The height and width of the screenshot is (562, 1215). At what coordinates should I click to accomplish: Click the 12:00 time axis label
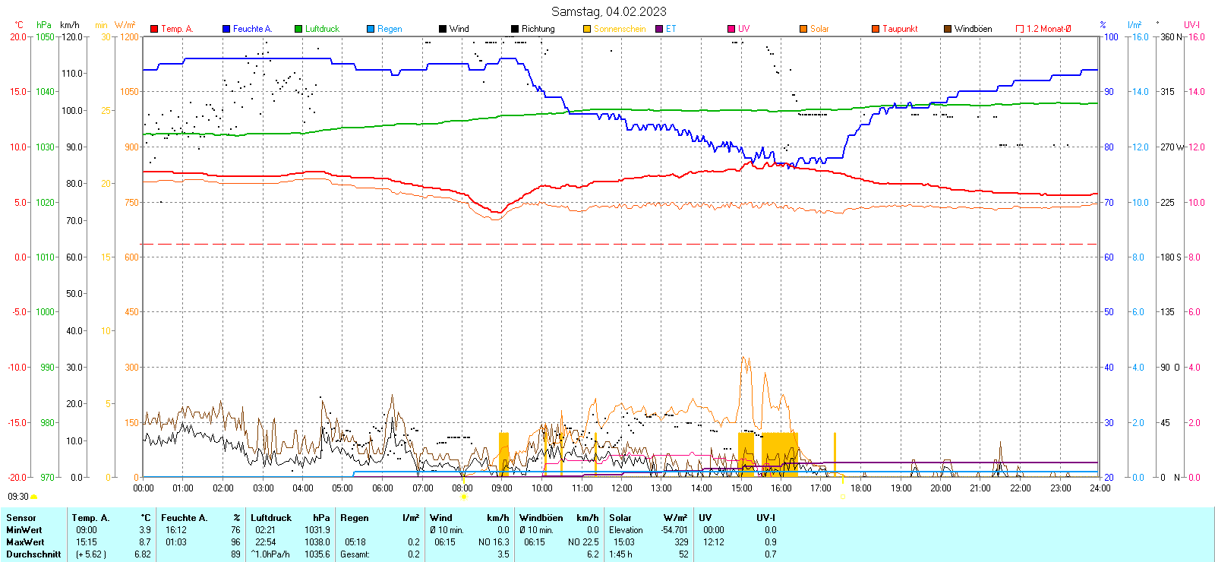coord(621,488)
